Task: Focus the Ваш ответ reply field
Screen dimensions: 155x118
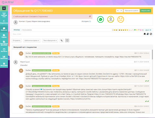Action: 77,34
